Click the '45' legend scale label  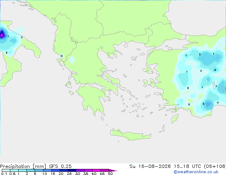click(x=102, y=174)
